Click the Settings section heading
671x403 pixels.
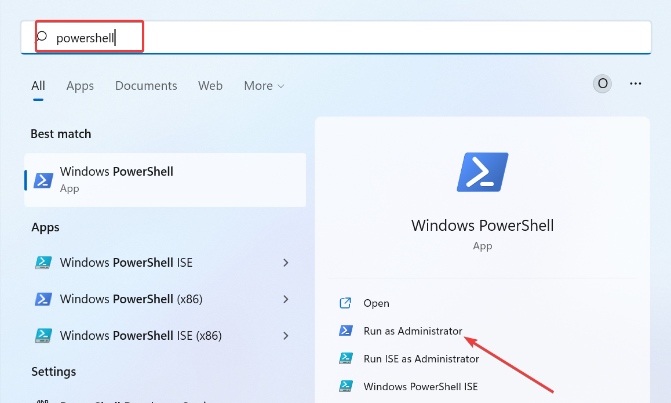click(x=53, y=371)
